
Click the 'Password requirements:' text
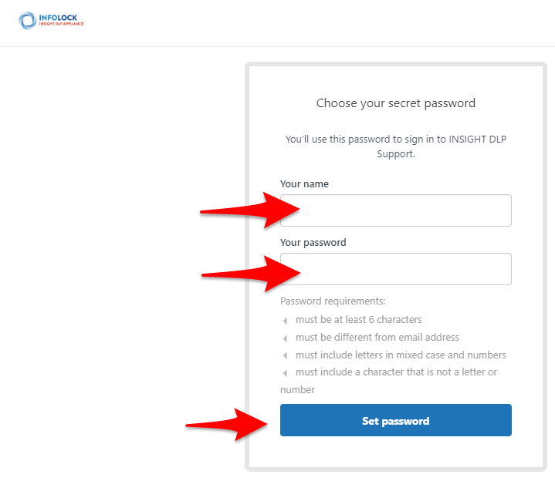pos(333,301)
